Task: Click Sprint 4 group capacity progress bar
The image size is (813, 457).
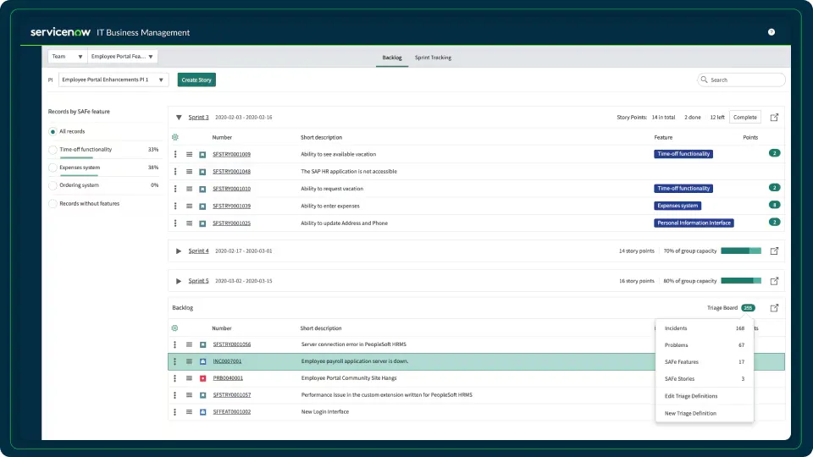Action: point(741,251)
